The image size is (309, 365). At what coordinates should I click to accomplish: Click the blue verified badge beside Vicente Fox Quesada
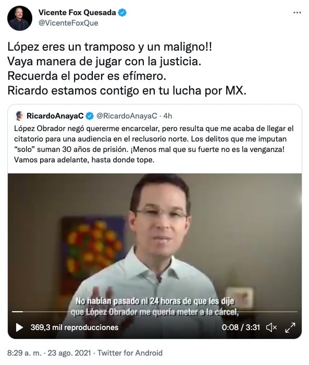pos(122,13)
